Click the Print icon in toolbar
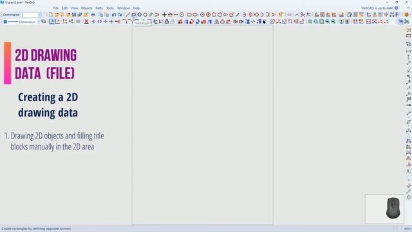The width and height of the screenshot is (412, 232). click(x=93, y=15)
